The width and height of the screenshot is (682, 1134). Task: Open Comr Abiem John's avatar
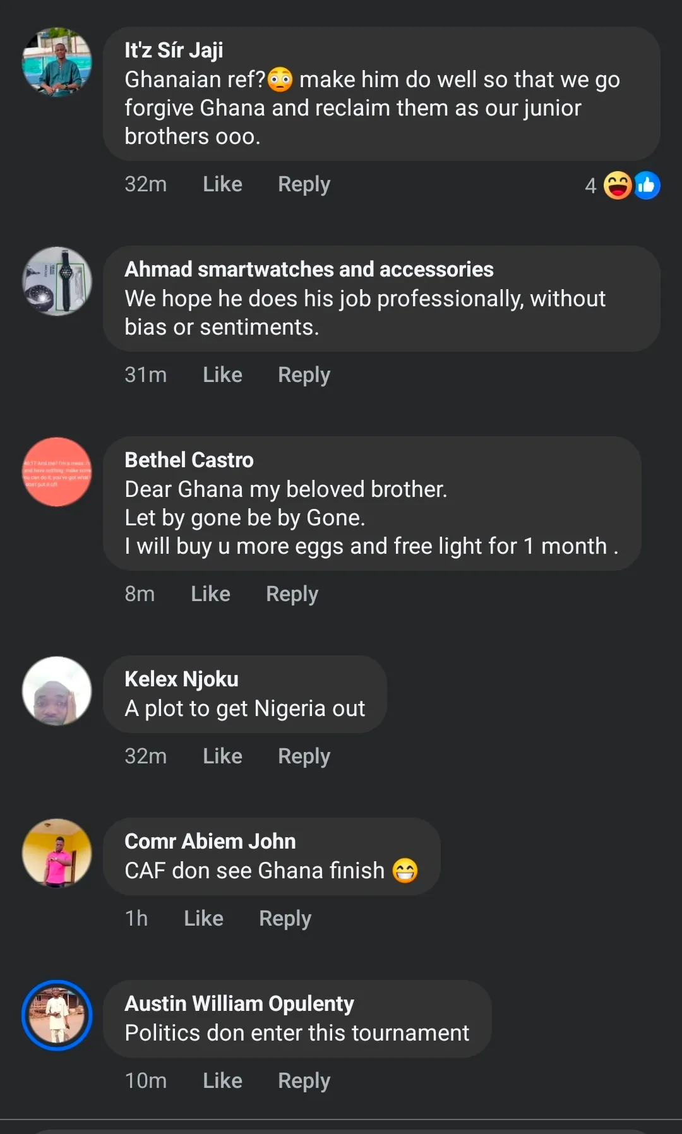click(57, 853)
